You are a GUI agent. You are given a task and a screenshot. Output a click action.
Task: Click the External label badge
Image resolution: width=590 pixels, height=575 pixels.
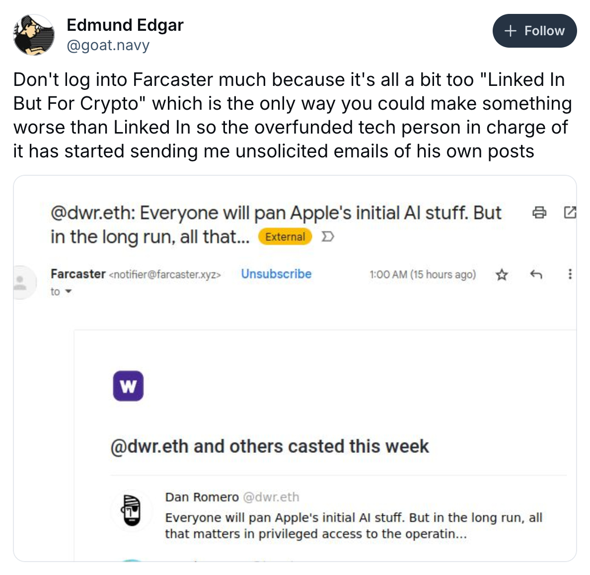point(285,237)
